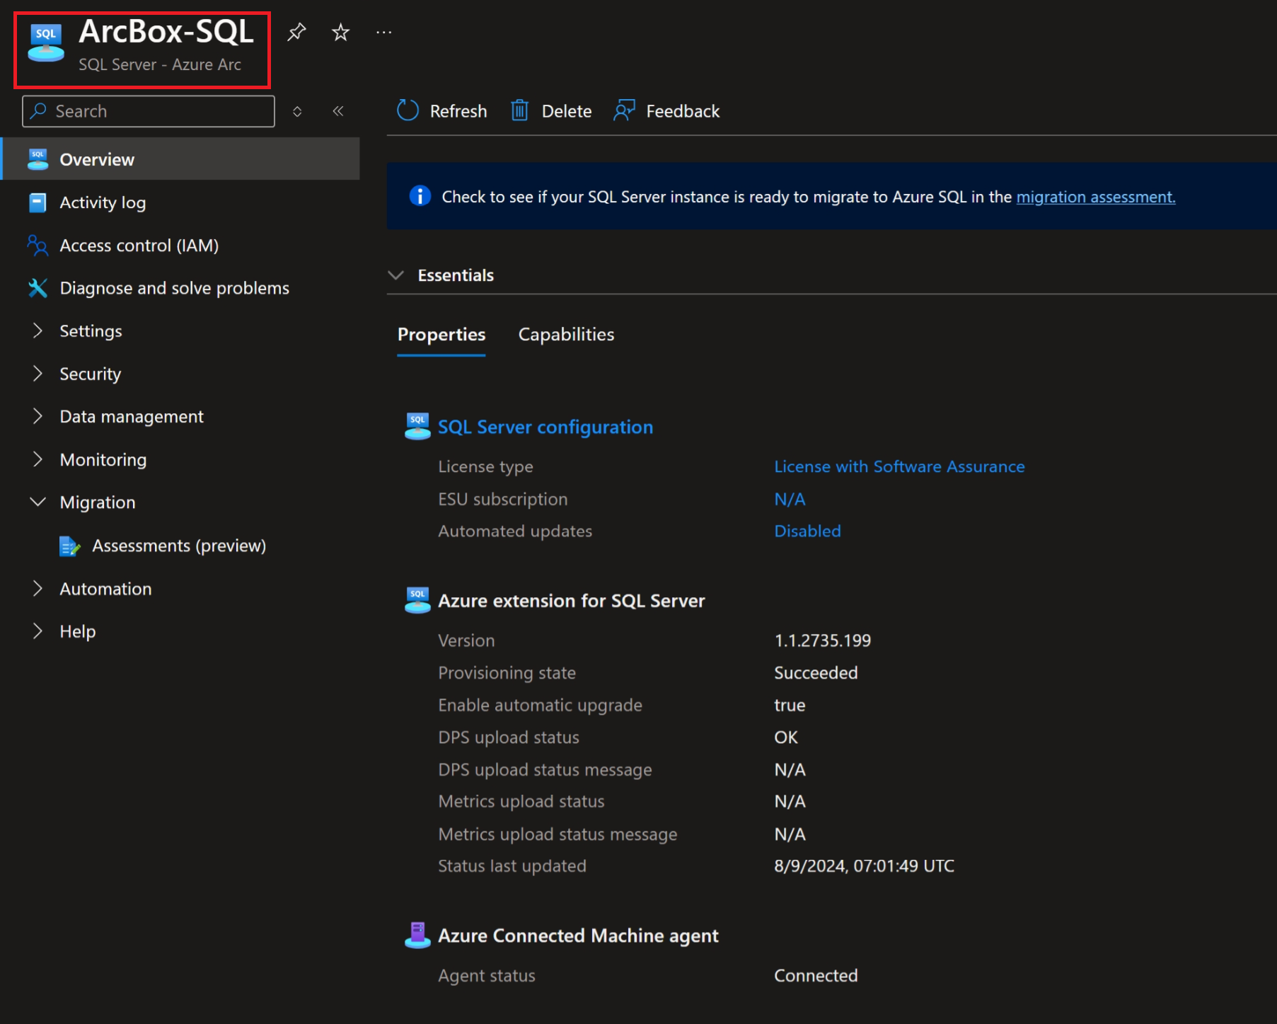Click the License type label

point(485,466)
